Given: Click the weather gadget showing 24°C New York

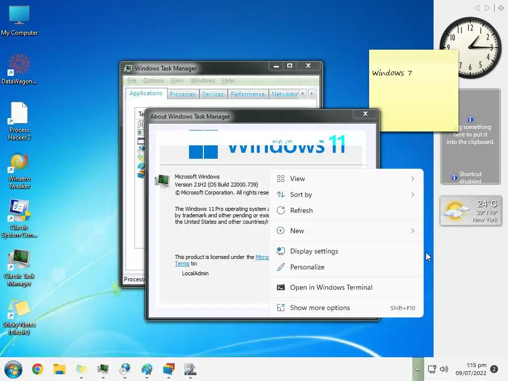Looking at the screenshot, I should (471, 211).
